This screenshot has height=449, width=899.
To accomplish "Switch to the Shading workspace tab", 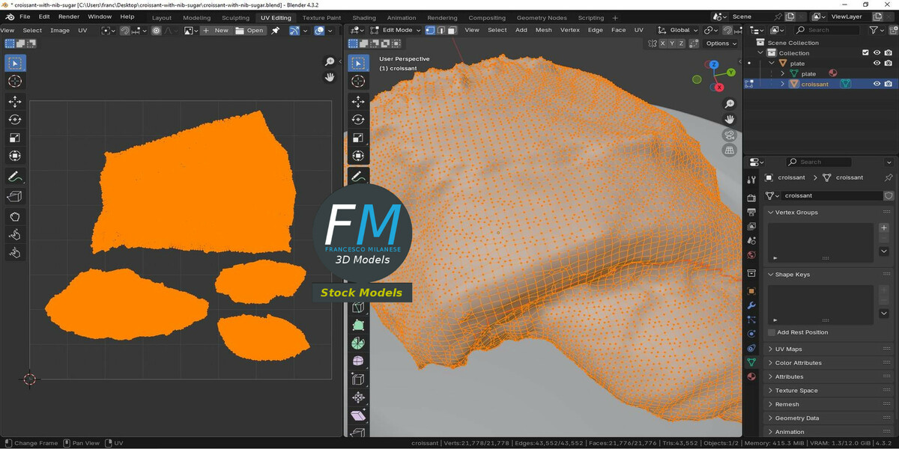I will coord(364,17).
